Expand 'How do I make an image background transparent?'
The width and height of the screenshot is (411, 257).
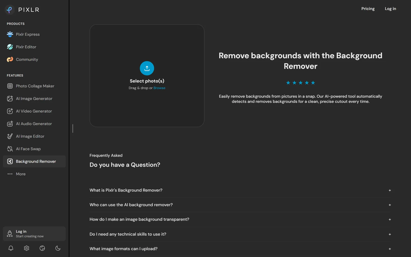(240, 219)
